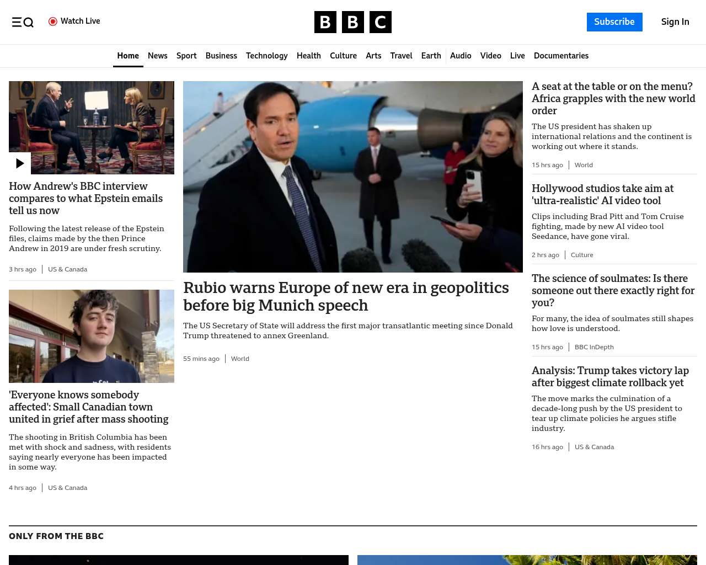
Task: Open the Trump climate rollback analysis
Action: 610,377
